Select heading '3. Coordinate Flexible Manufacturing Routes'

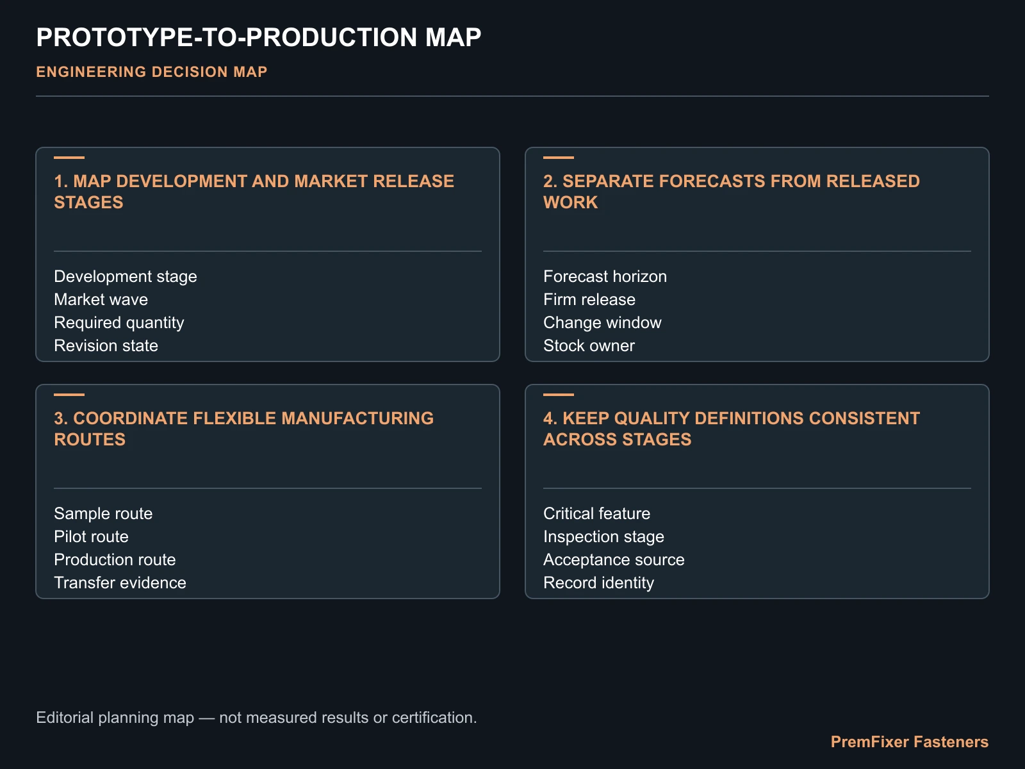pyautogui.click(x=244, y=429)
